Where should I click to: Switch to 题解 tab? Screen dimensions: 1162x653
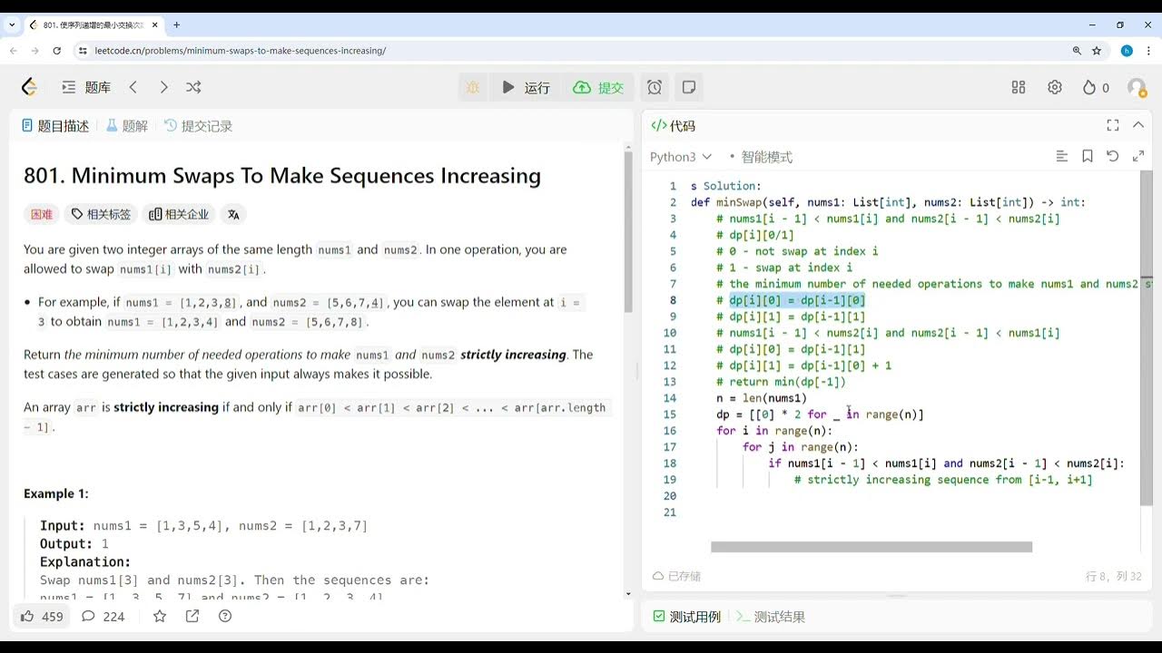click(x=127, y=126)
